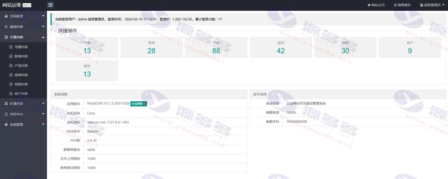Click the user avatar icon of 超级管理员
This screenshot has height=179, width=448.
tap(421, 5)
